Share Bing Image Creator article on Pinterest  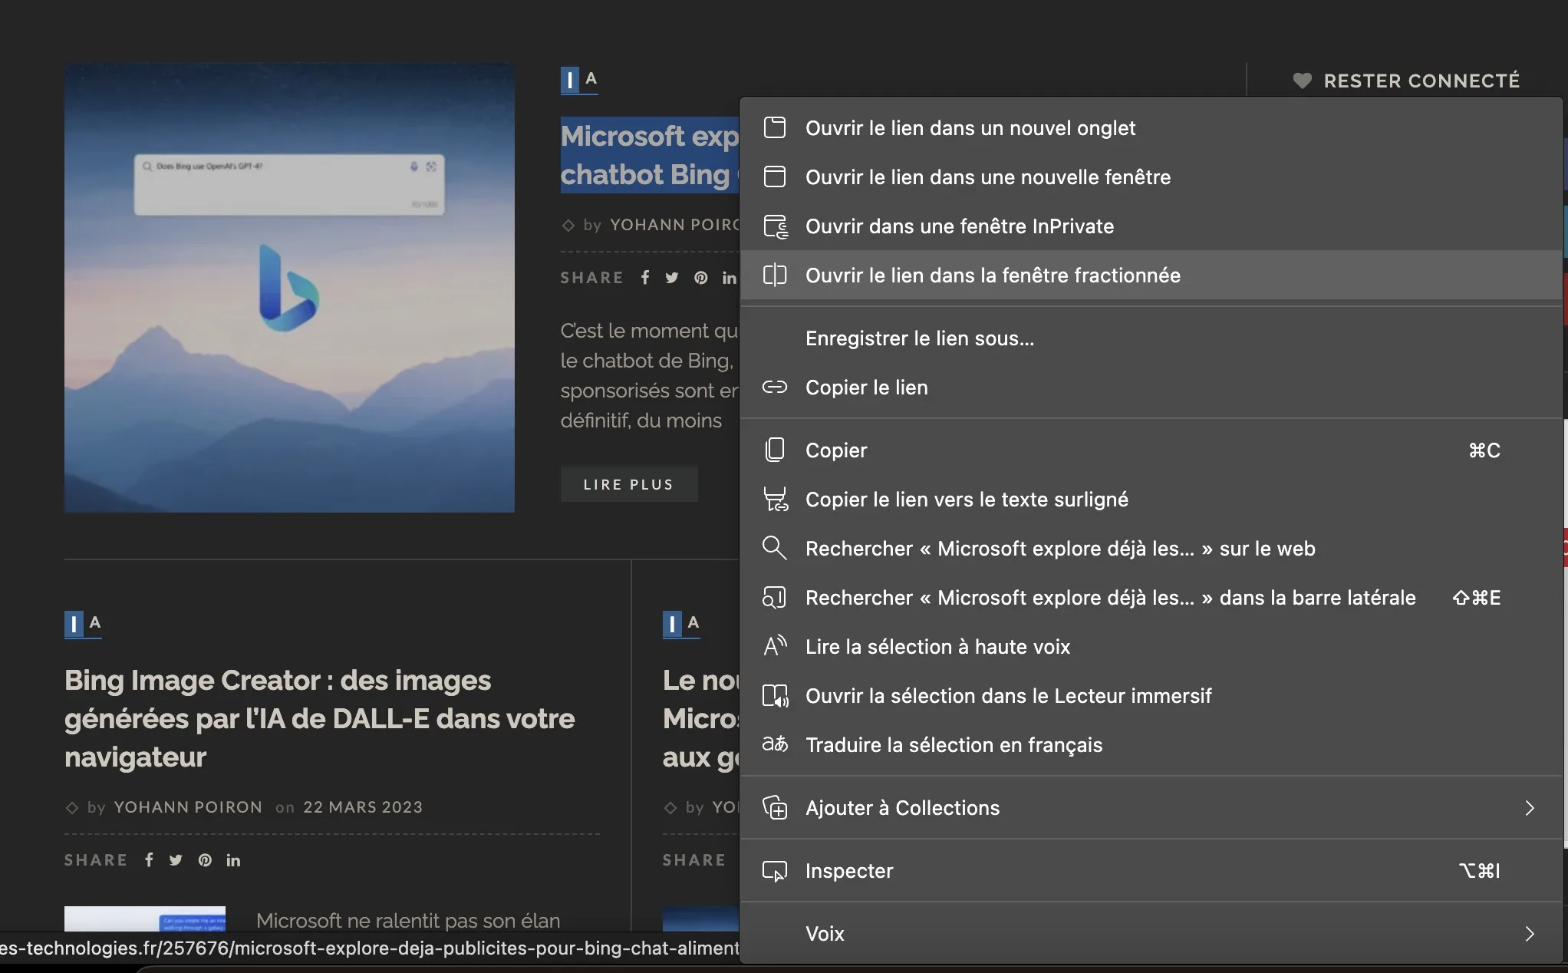pyautogui.click(x=205, y=860)
